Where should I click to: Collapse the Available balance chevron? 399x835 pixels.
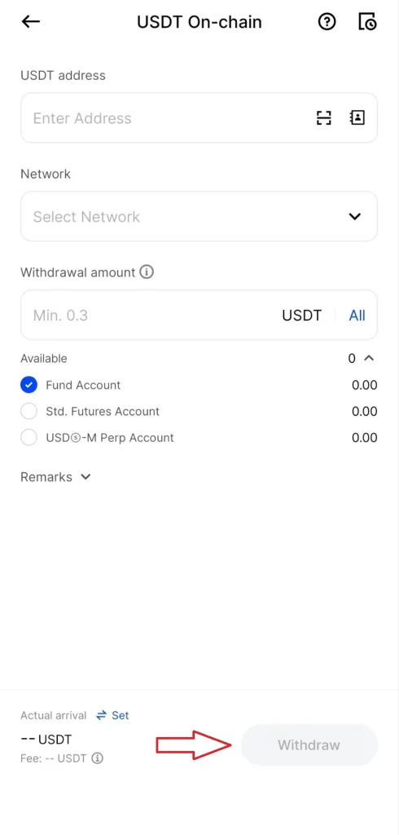tap(369, 358)
